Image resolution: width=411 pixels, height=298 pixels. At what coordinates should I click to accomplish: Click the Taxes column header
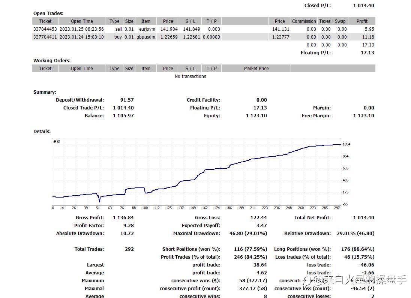325,21
